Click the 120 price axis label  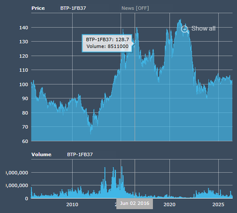(24, 56)
